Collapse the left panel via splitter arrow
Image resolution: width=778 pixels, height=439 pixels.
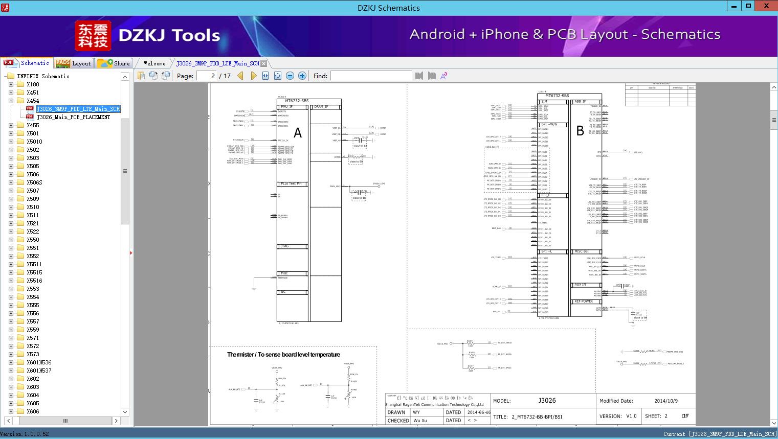pos(131,253)
